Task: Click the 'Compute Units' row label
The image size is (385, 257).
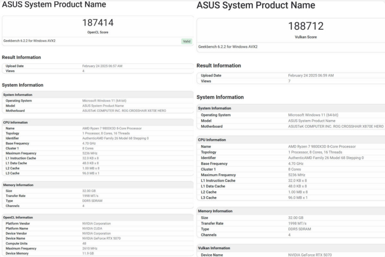Action: click(16, 243)
